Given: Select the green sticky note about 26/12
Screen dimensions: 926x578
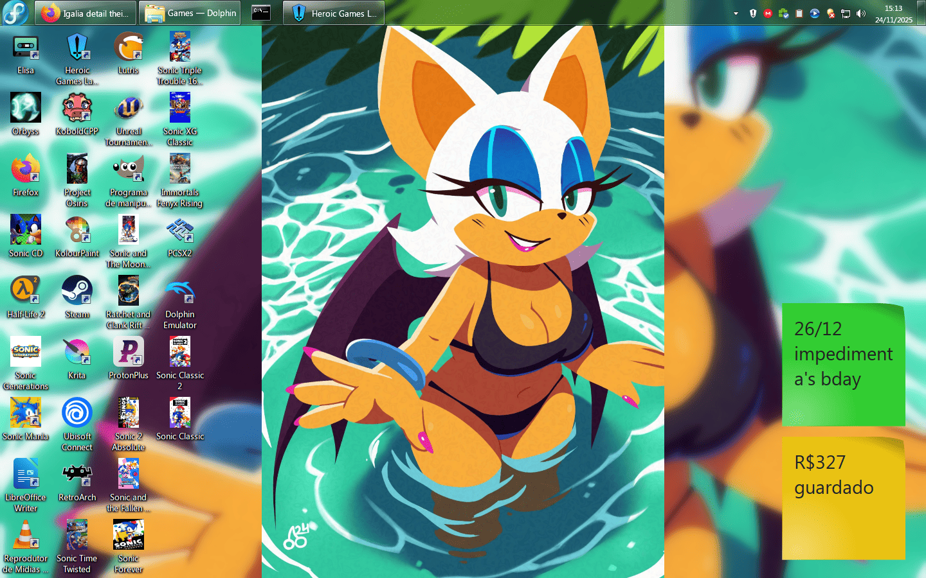Looking at the screenshot, I should 843,365.
